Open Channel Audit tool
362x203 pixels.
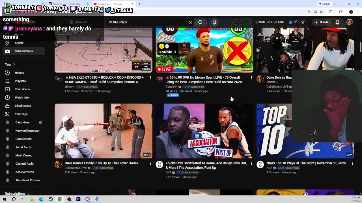click(24, 164)
